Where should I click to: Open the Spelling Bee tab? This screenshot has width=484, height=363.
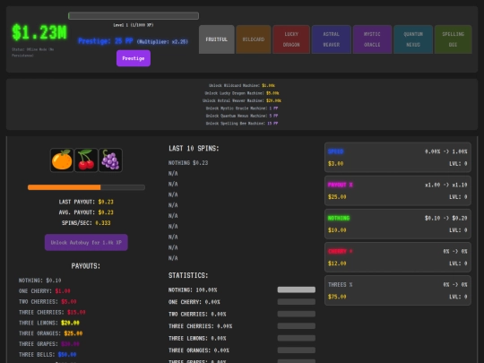coord(454,39)
